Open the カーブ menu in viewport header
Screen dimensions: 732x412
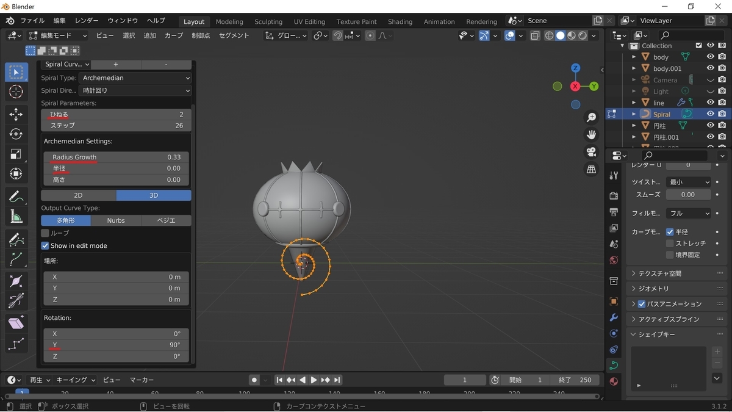point(174,35)
